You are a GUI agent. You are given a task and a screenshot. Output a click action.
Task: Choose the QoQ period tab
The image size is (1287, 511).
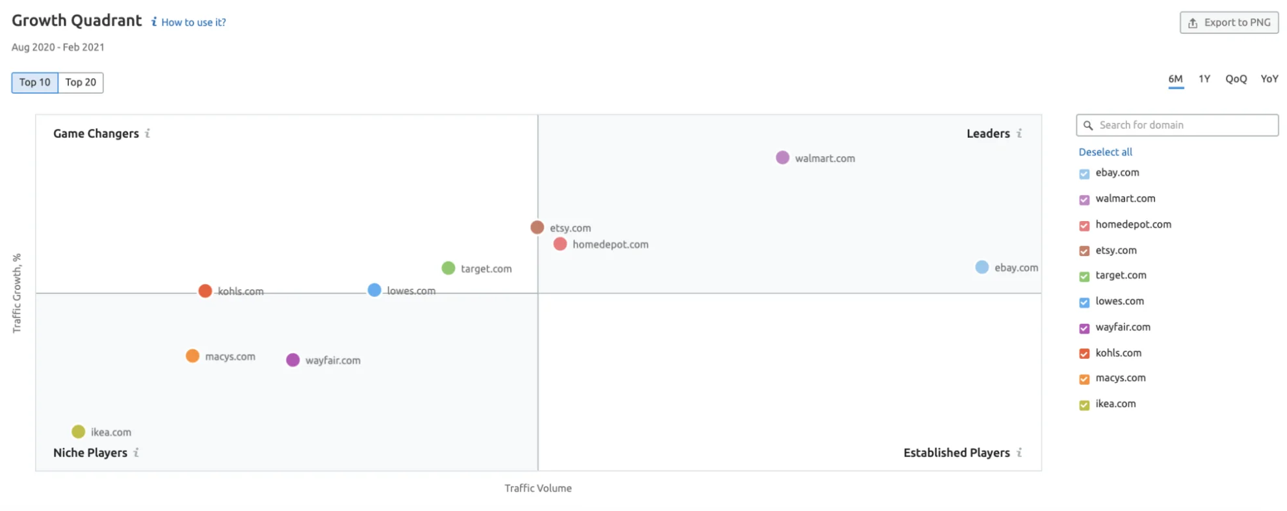coord(1236,79)
